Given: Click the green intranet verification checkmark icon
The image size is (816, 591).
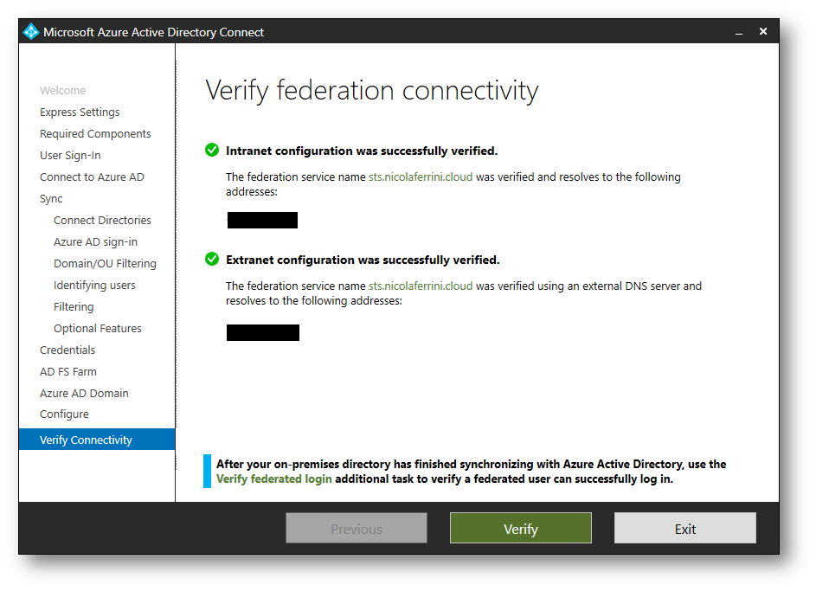Looking at the screenshot, I should tap(212, 151).
